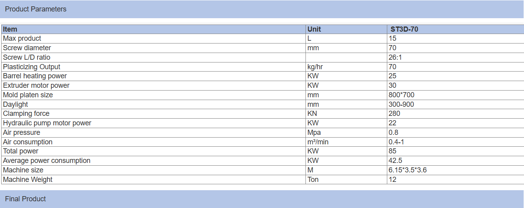This screenshot has width=524, height=208.
Task: Select the m³/min unit cell
Action: click(x=318, y=142)
